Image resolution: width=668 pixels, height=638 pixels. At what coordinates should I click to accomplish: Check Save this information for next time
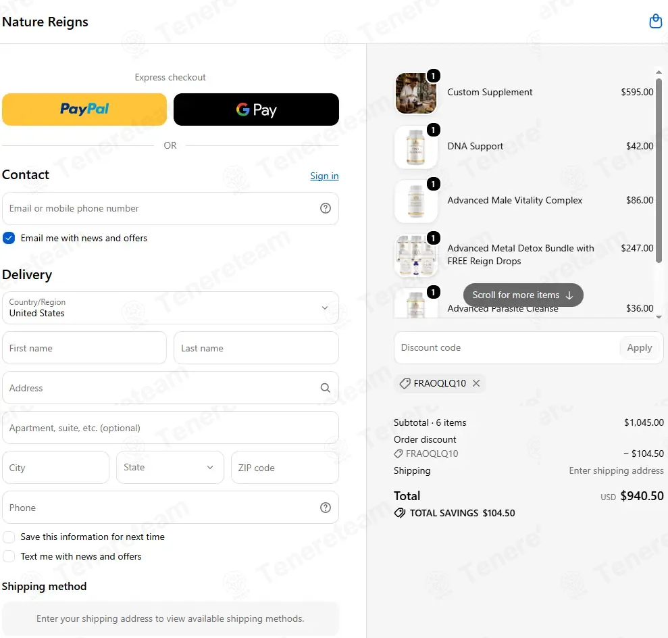pos(9,537)
